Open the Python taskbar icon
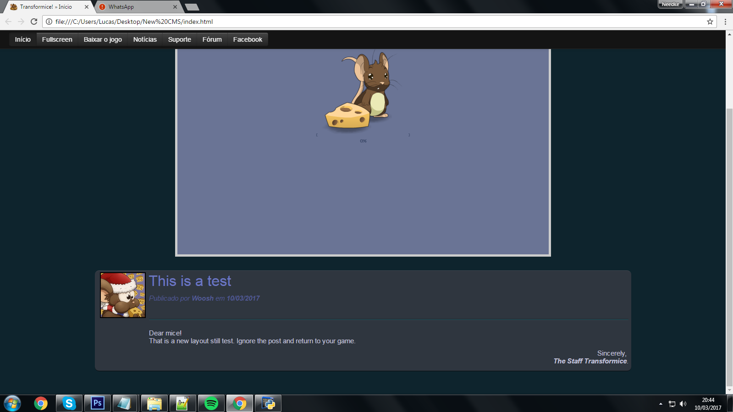Viewport: 733px width, 412px height. coord(268,403)
